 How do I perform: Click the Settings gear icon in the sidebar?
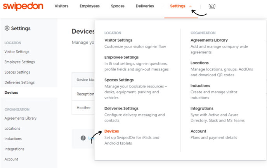[x=7, y=28]
